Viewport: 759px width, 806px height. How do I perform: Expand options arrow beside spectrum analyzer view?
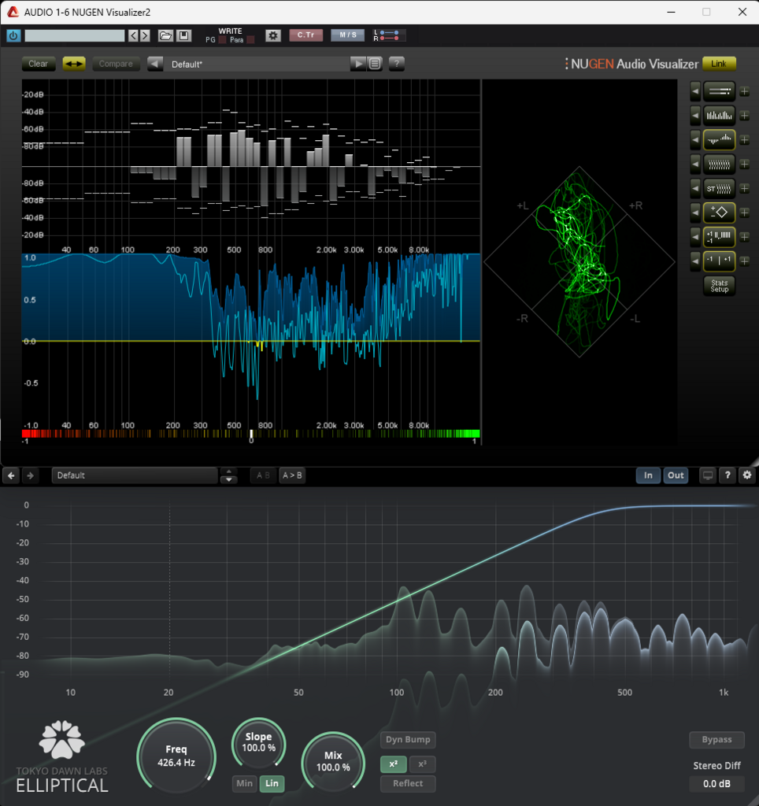[x=695, y=116]
